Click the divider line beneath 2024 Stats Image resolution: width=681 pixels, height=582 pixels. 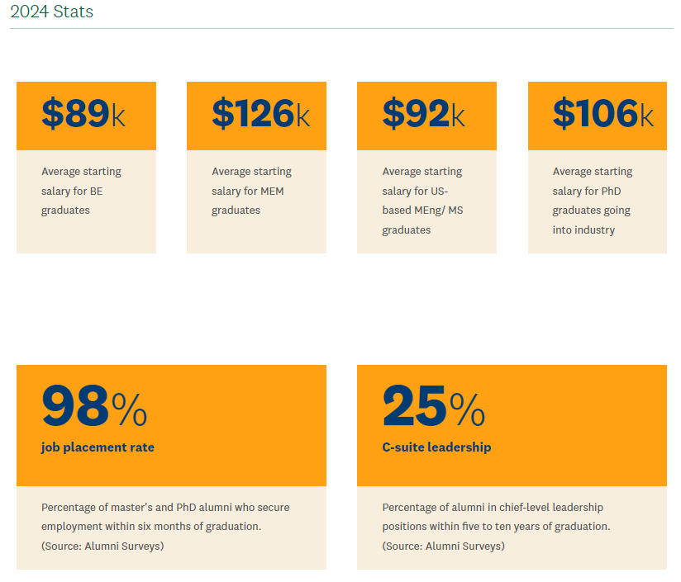[340, 29]
